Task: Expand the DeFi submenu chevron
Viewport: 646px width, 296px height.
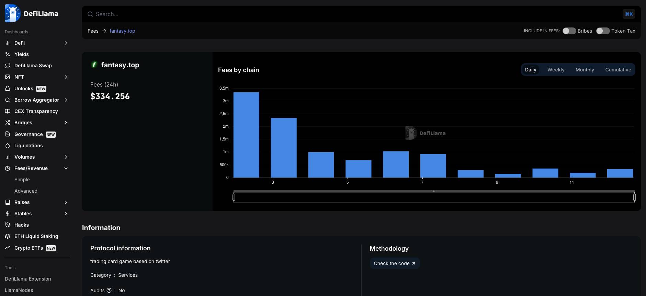Action: pyautogui.click(x=66, y=43)
